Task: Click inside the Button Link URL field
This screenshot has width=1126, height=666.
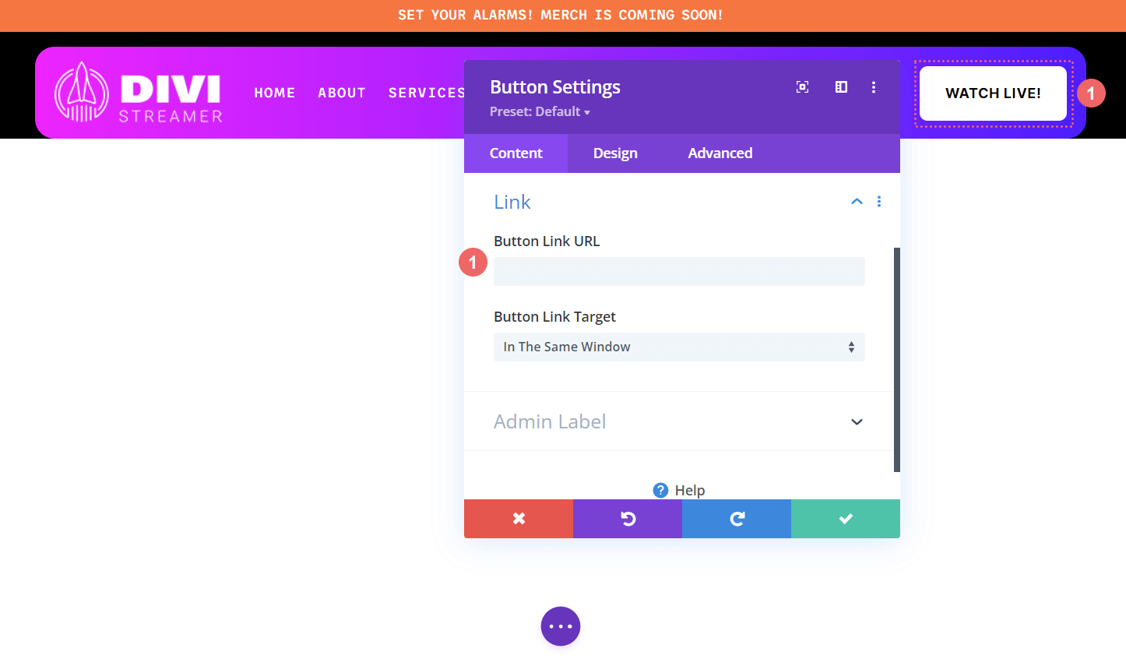Action: [678, 271]
